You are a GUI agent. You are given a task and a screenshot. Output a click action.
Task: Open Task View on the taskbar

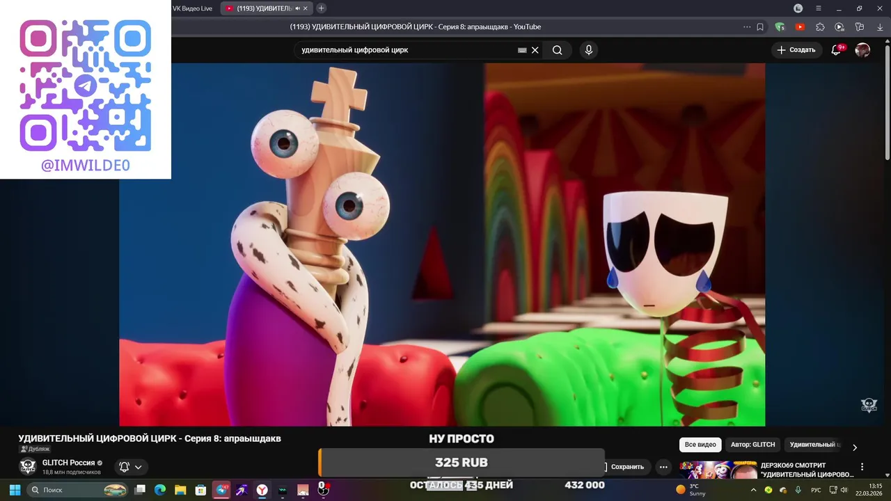click(x=140, y=490)
